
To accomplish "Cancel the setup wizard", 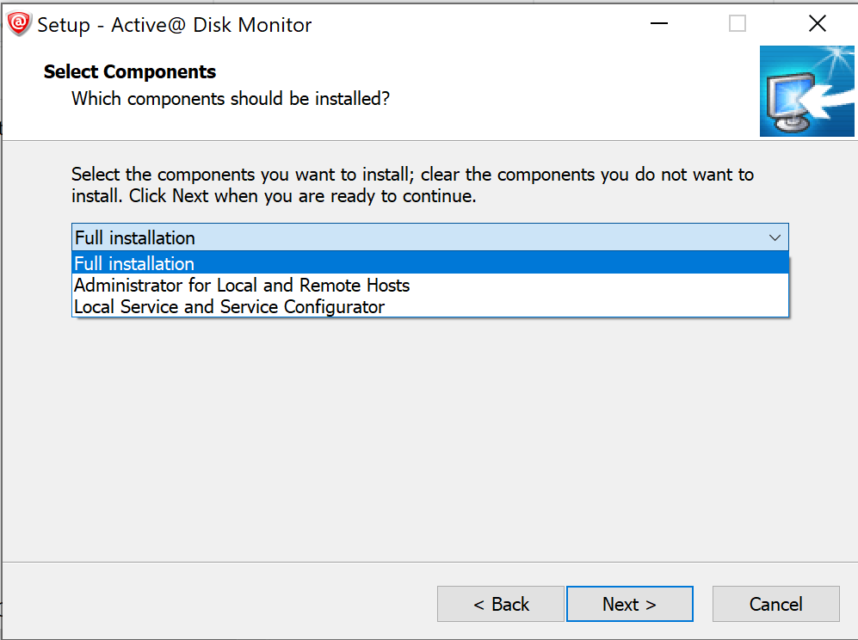I will tap(775, 604).
